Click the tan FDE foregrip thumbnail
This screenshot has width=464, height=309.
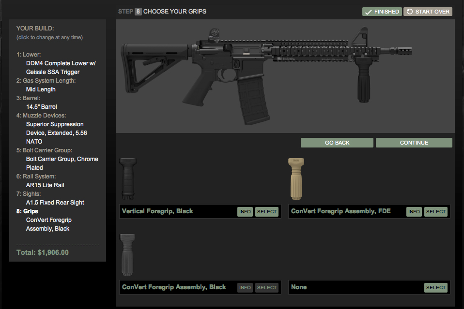pos(296,179)
